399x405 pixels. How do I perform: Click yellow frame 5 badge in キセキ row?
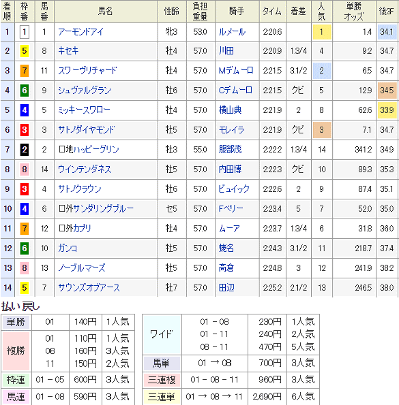25,50
